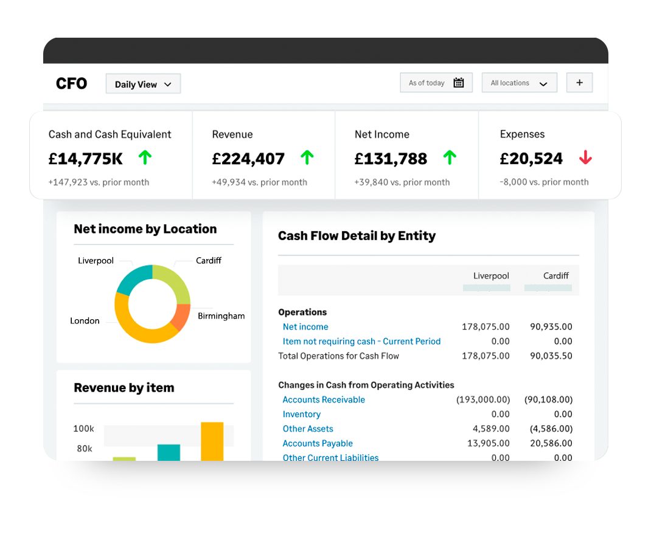The image size is (651, 535).
Task: Click green up arrow next to £14,775K
Action: [145, 157]
